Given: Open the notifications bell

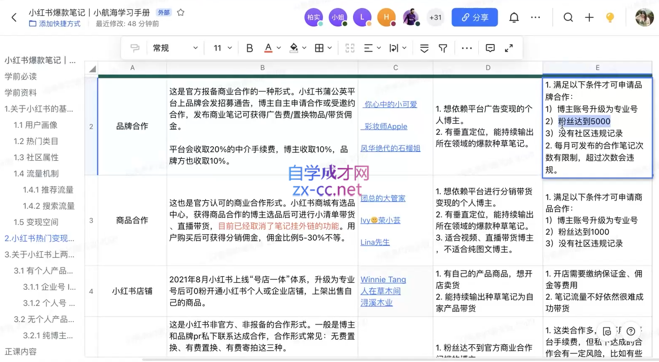Looking at the screenshot, I should click(514, 17).
